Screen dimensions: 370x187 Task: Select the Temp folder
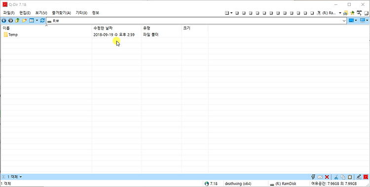pyautogui.click(x=11, y=35)
